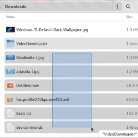This screenshot has width=138, height=138.
Task: Click the Windows-11 wallpaper thumbnail
Action: [10, 30]
